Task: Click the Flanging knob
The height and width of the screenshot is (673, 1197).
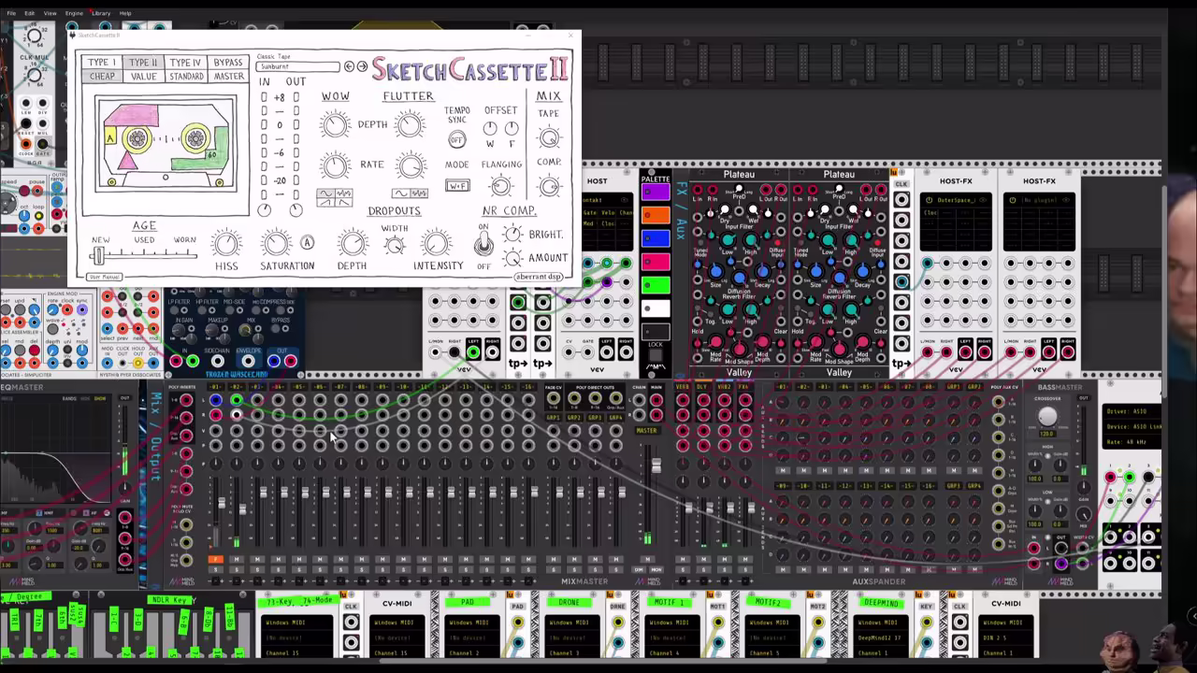Action: 501,185
